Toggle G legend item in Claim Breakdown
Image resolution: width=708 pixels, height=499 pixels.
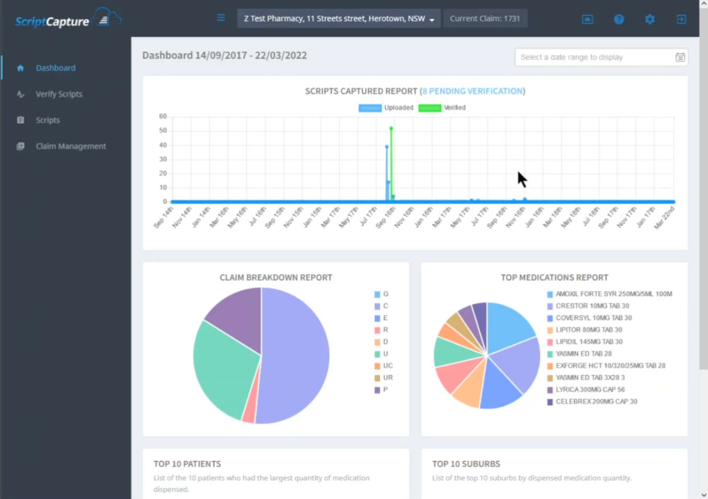click(381, 294)
